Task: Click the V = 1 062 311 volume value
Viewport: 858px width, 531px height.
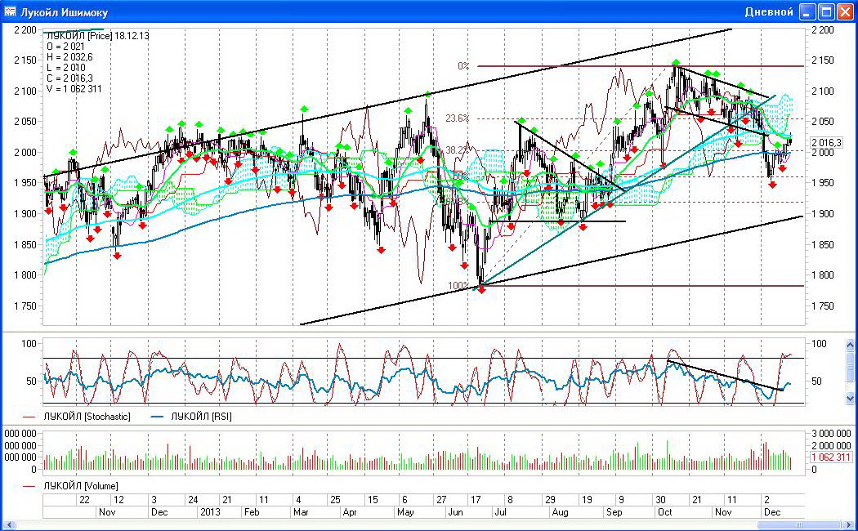Action: tap(74, 88)
